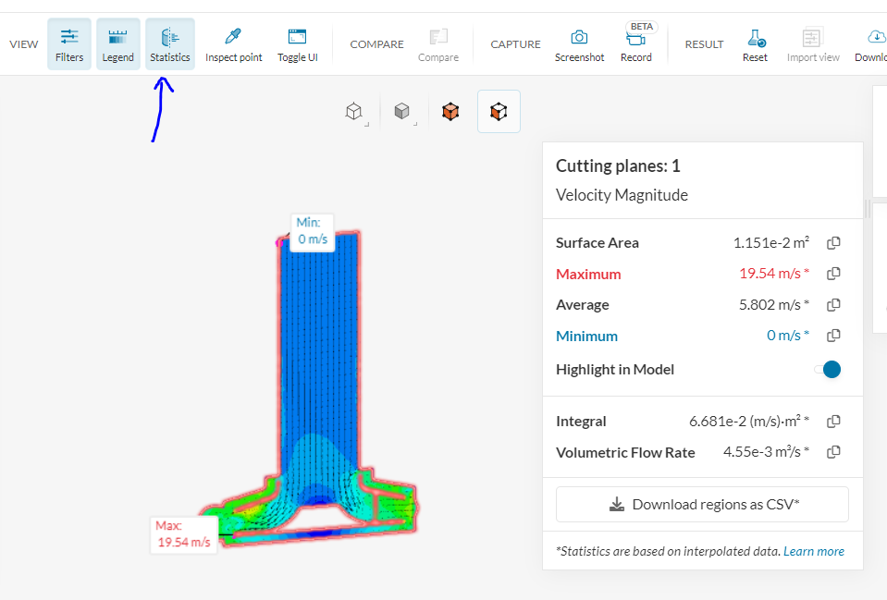Select the all-orange cube selection mode
Viewport: 887px width, 600px height.
tap(450, 112)
